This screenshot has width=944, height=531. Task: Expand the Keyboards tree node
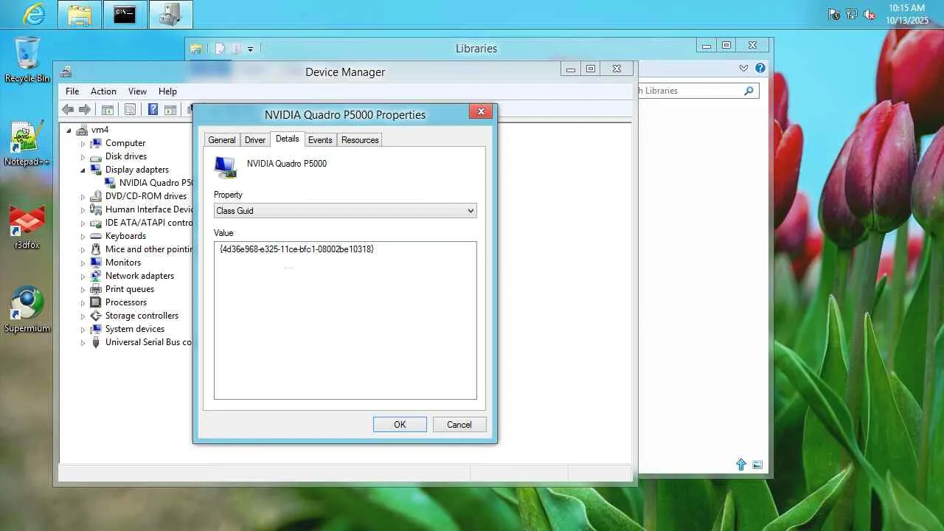(x=83, y=237)
